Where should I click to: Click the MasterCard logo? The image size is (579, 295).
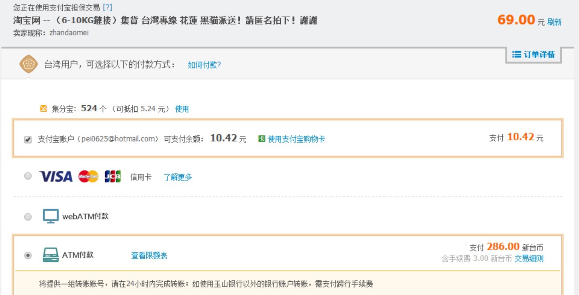click(88, 176)
